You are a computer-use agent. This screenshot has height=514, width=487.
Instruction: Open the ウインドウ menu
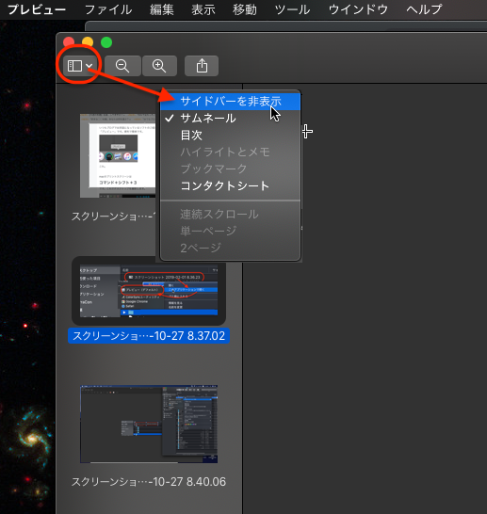pyautogui.click(x=358, y=9)
